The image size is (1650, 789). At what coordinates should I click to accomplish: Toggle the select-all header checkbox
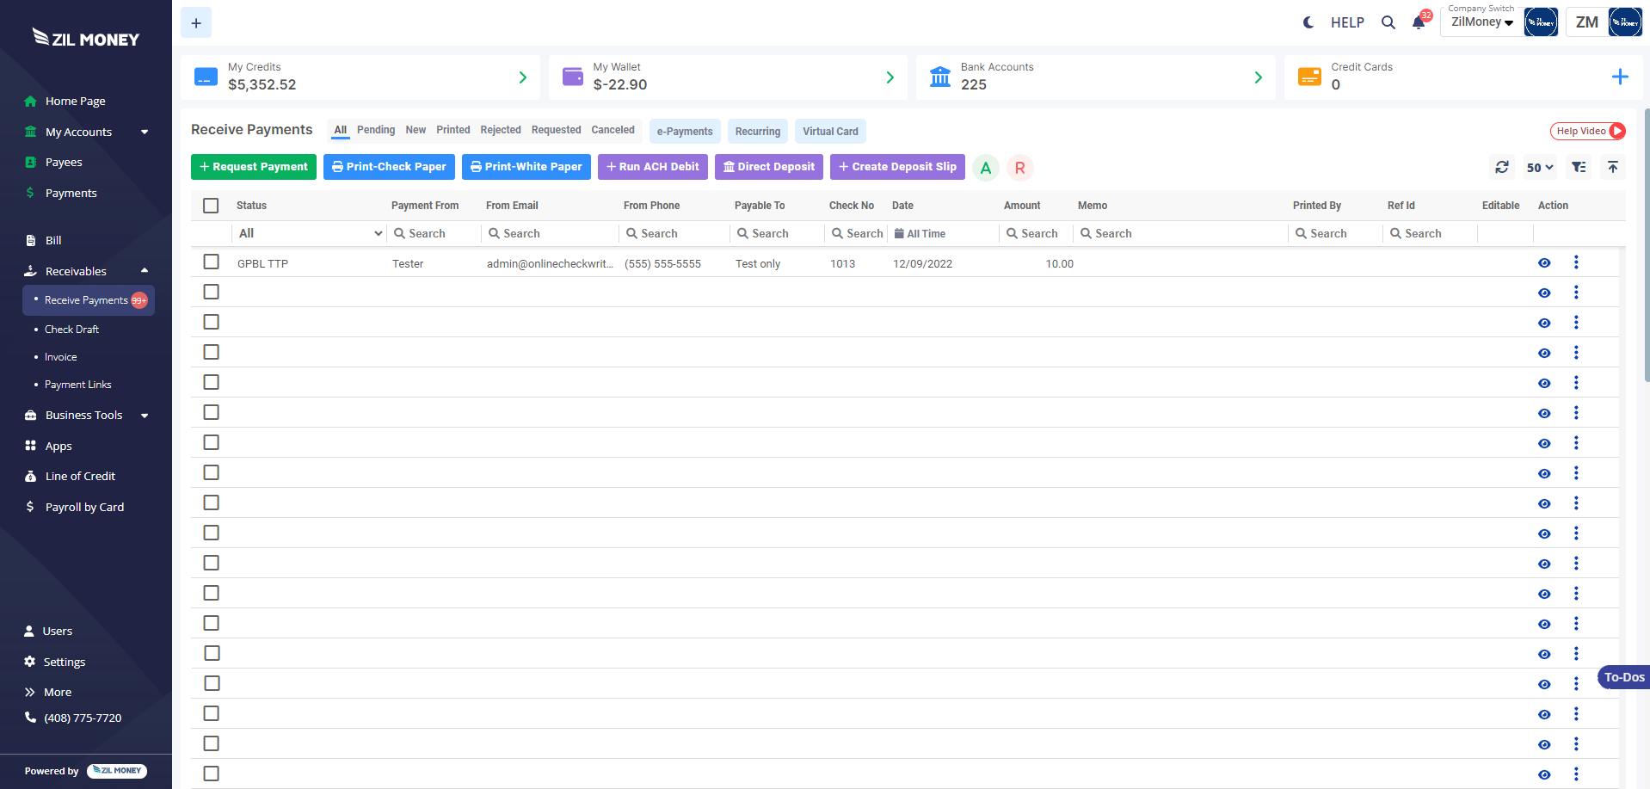click(x=211, y=206)
